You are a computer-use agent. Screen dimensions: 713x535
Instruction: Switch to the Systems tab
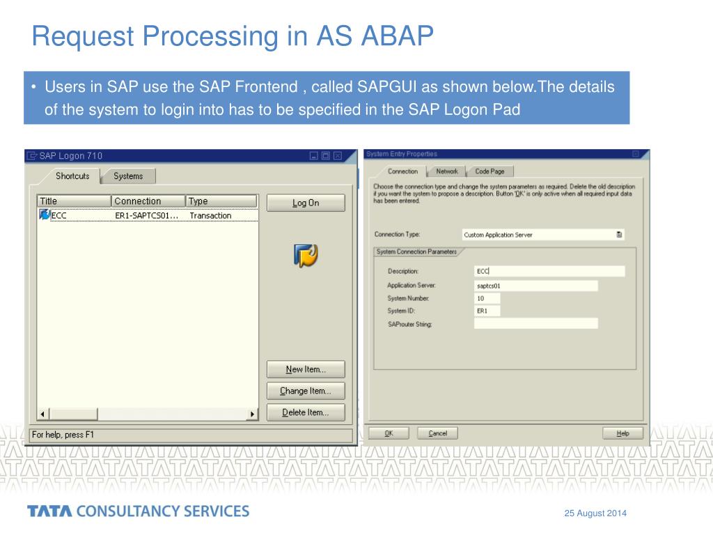pyautogui.click(x=128, y=176)
